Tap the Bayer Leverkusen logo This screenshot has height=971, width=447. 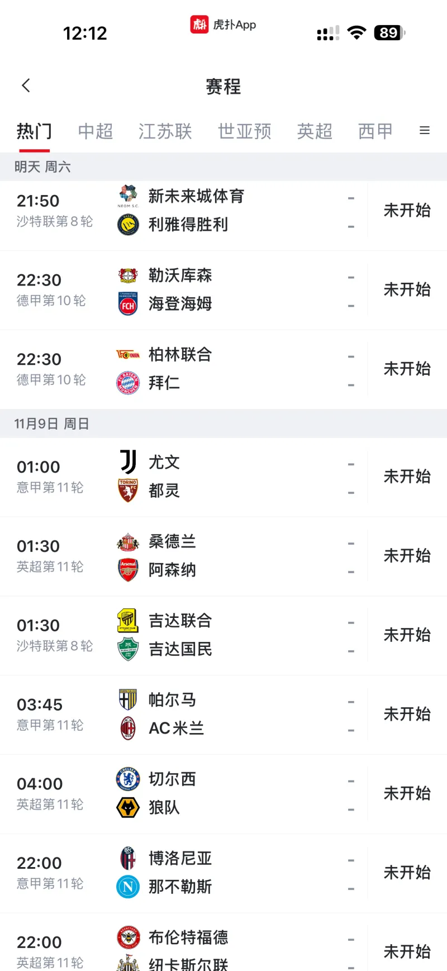click(x=128, y=275)
